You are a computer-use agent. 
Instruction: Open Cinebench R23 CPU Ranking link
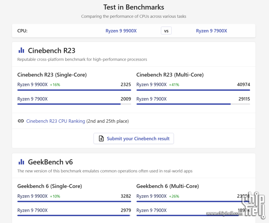pyautogui.click(x=56, y=121)
